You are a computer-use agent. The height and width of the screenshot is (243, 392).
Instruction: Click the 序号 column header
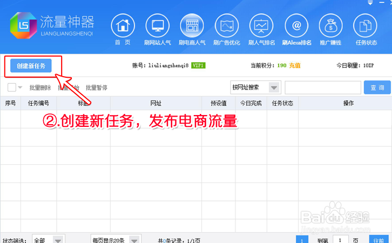click(x=10, y=103)
